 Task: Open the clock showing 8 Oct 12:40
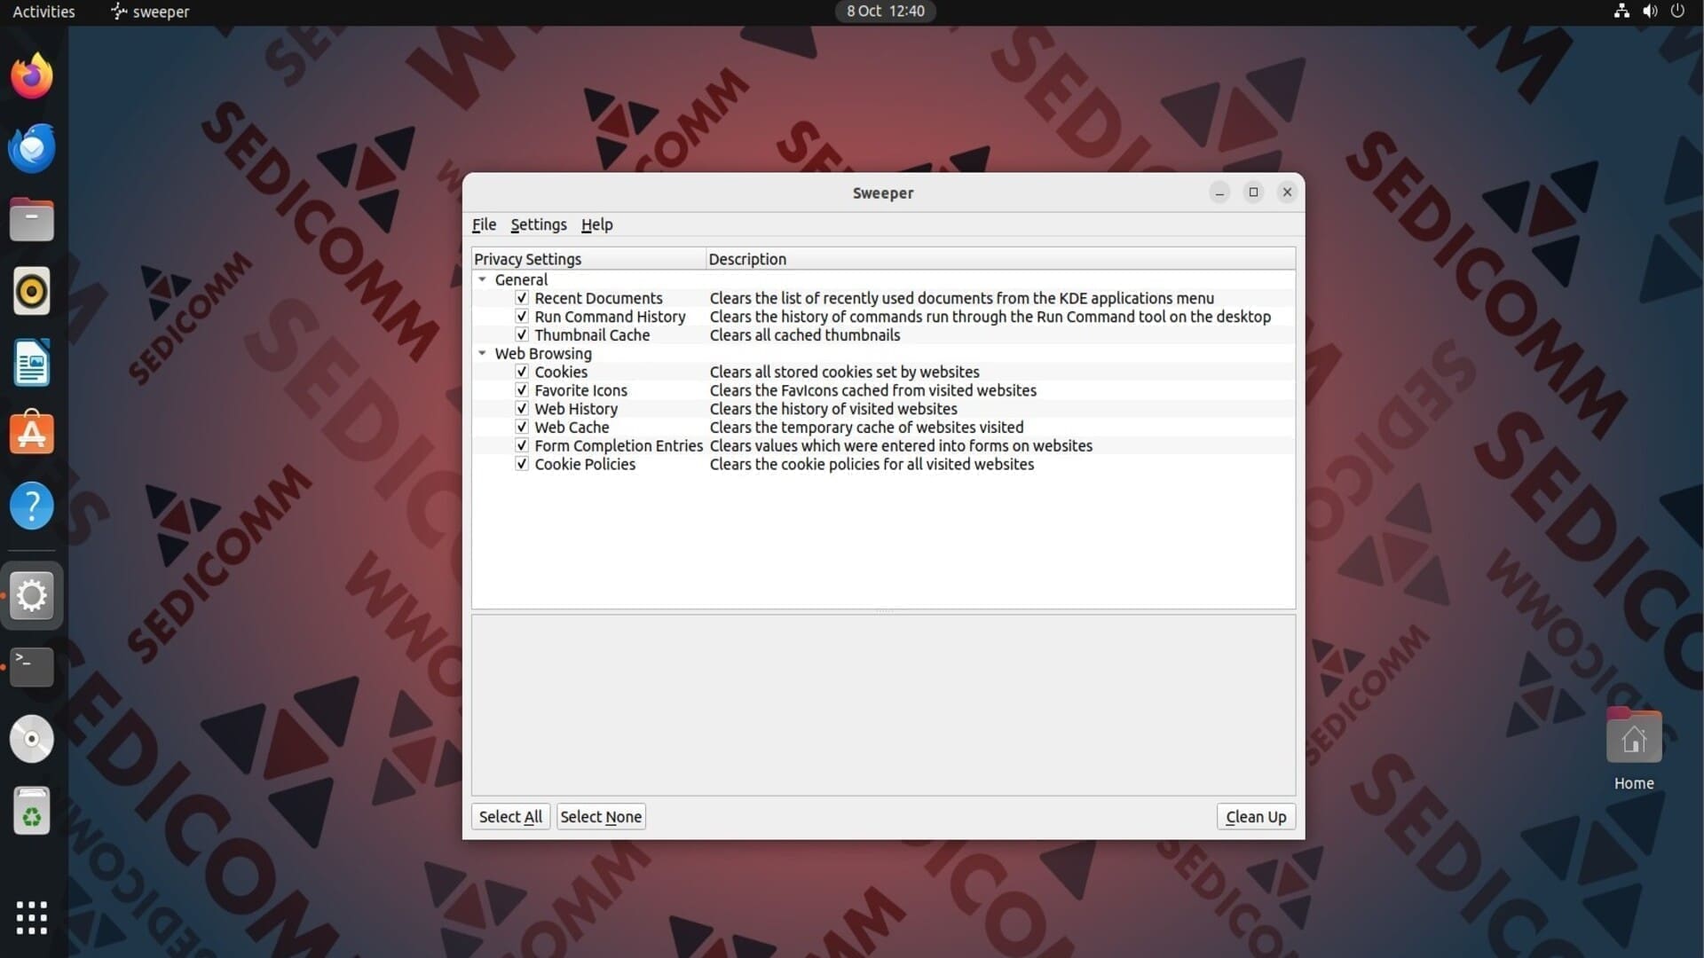(885, 11)
